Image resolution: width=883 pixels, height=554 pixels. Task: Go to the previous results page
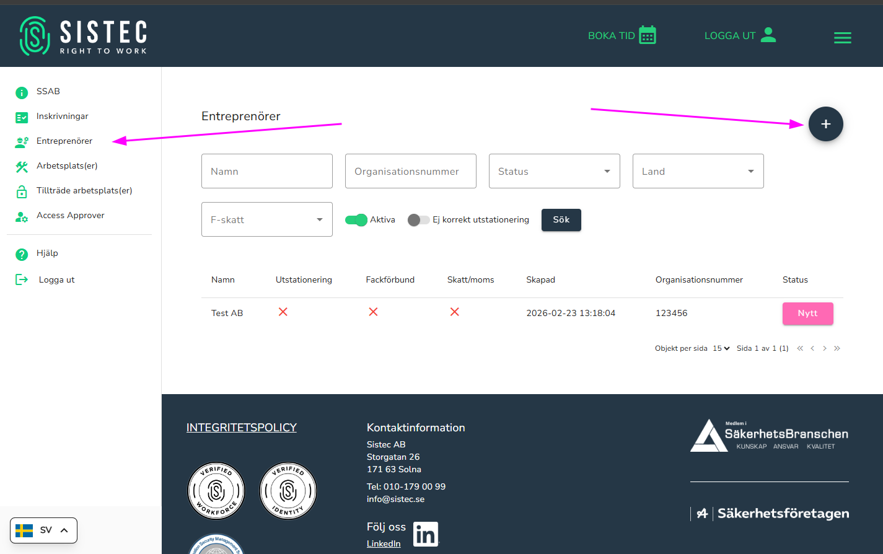pos(812,348)
